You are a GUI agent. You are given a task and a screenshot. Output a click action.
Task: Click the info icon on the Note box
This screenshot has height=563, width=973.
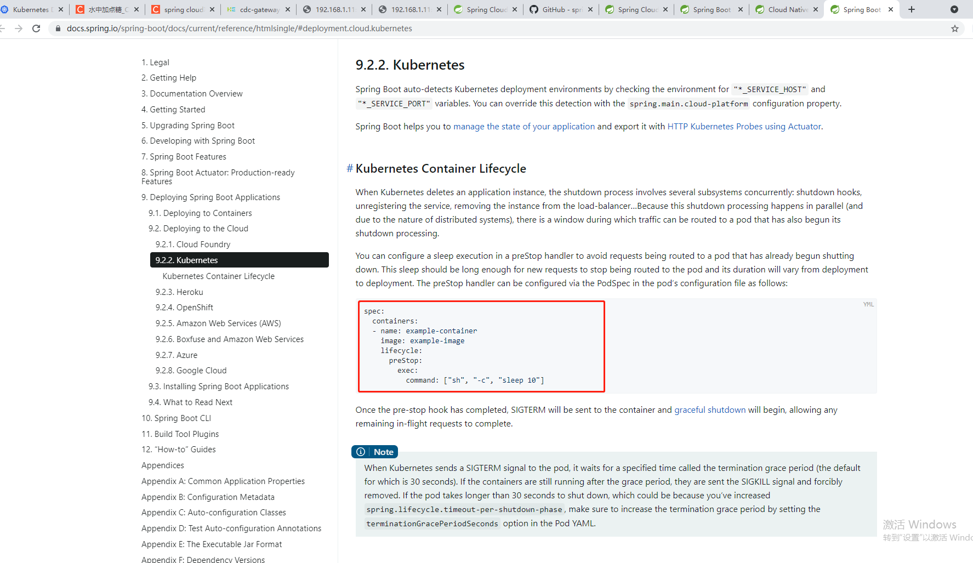[x=361, y=452]
